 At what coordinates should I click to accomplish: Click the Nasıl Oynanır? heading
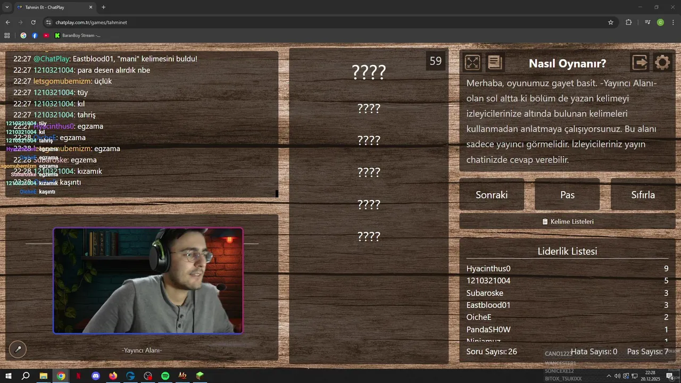point(567,63)
